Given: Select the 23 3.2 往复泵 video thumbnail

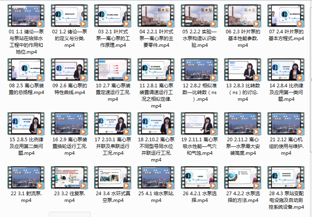Looking at the screenshot, I should click(x=70, y=178).
